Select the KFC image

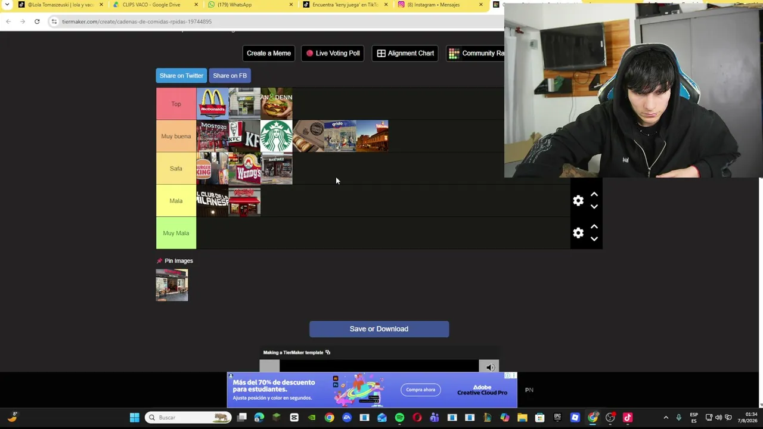click(244, 136)
